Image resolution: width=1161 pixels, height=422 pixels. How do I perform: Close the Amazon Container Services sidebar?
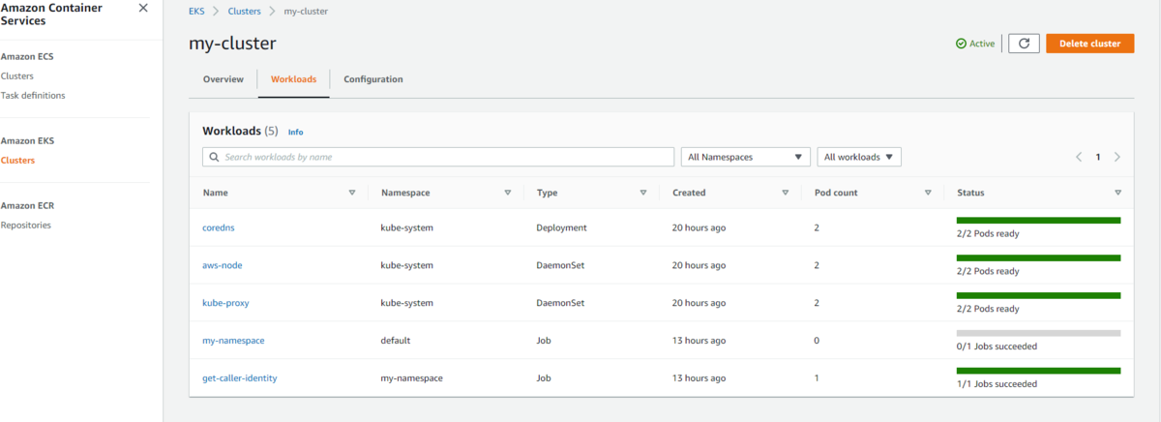[x=143, y=8]
